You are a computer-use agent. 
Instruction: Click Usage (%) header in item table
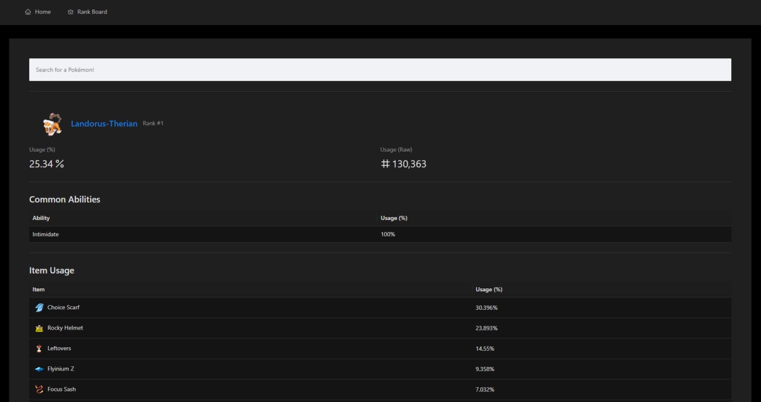pyautogui.click(x=489, y=290)
